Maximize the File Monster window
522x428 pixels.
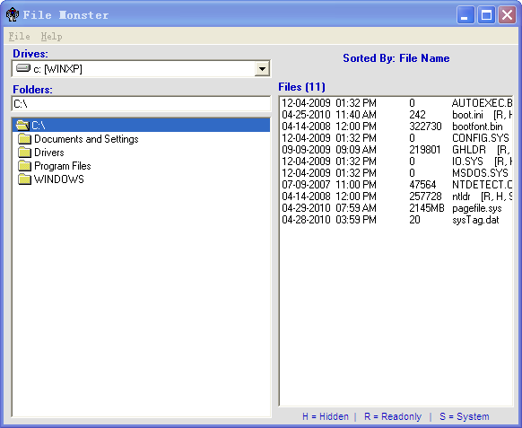pyautogui.click(x=486, y=15)
